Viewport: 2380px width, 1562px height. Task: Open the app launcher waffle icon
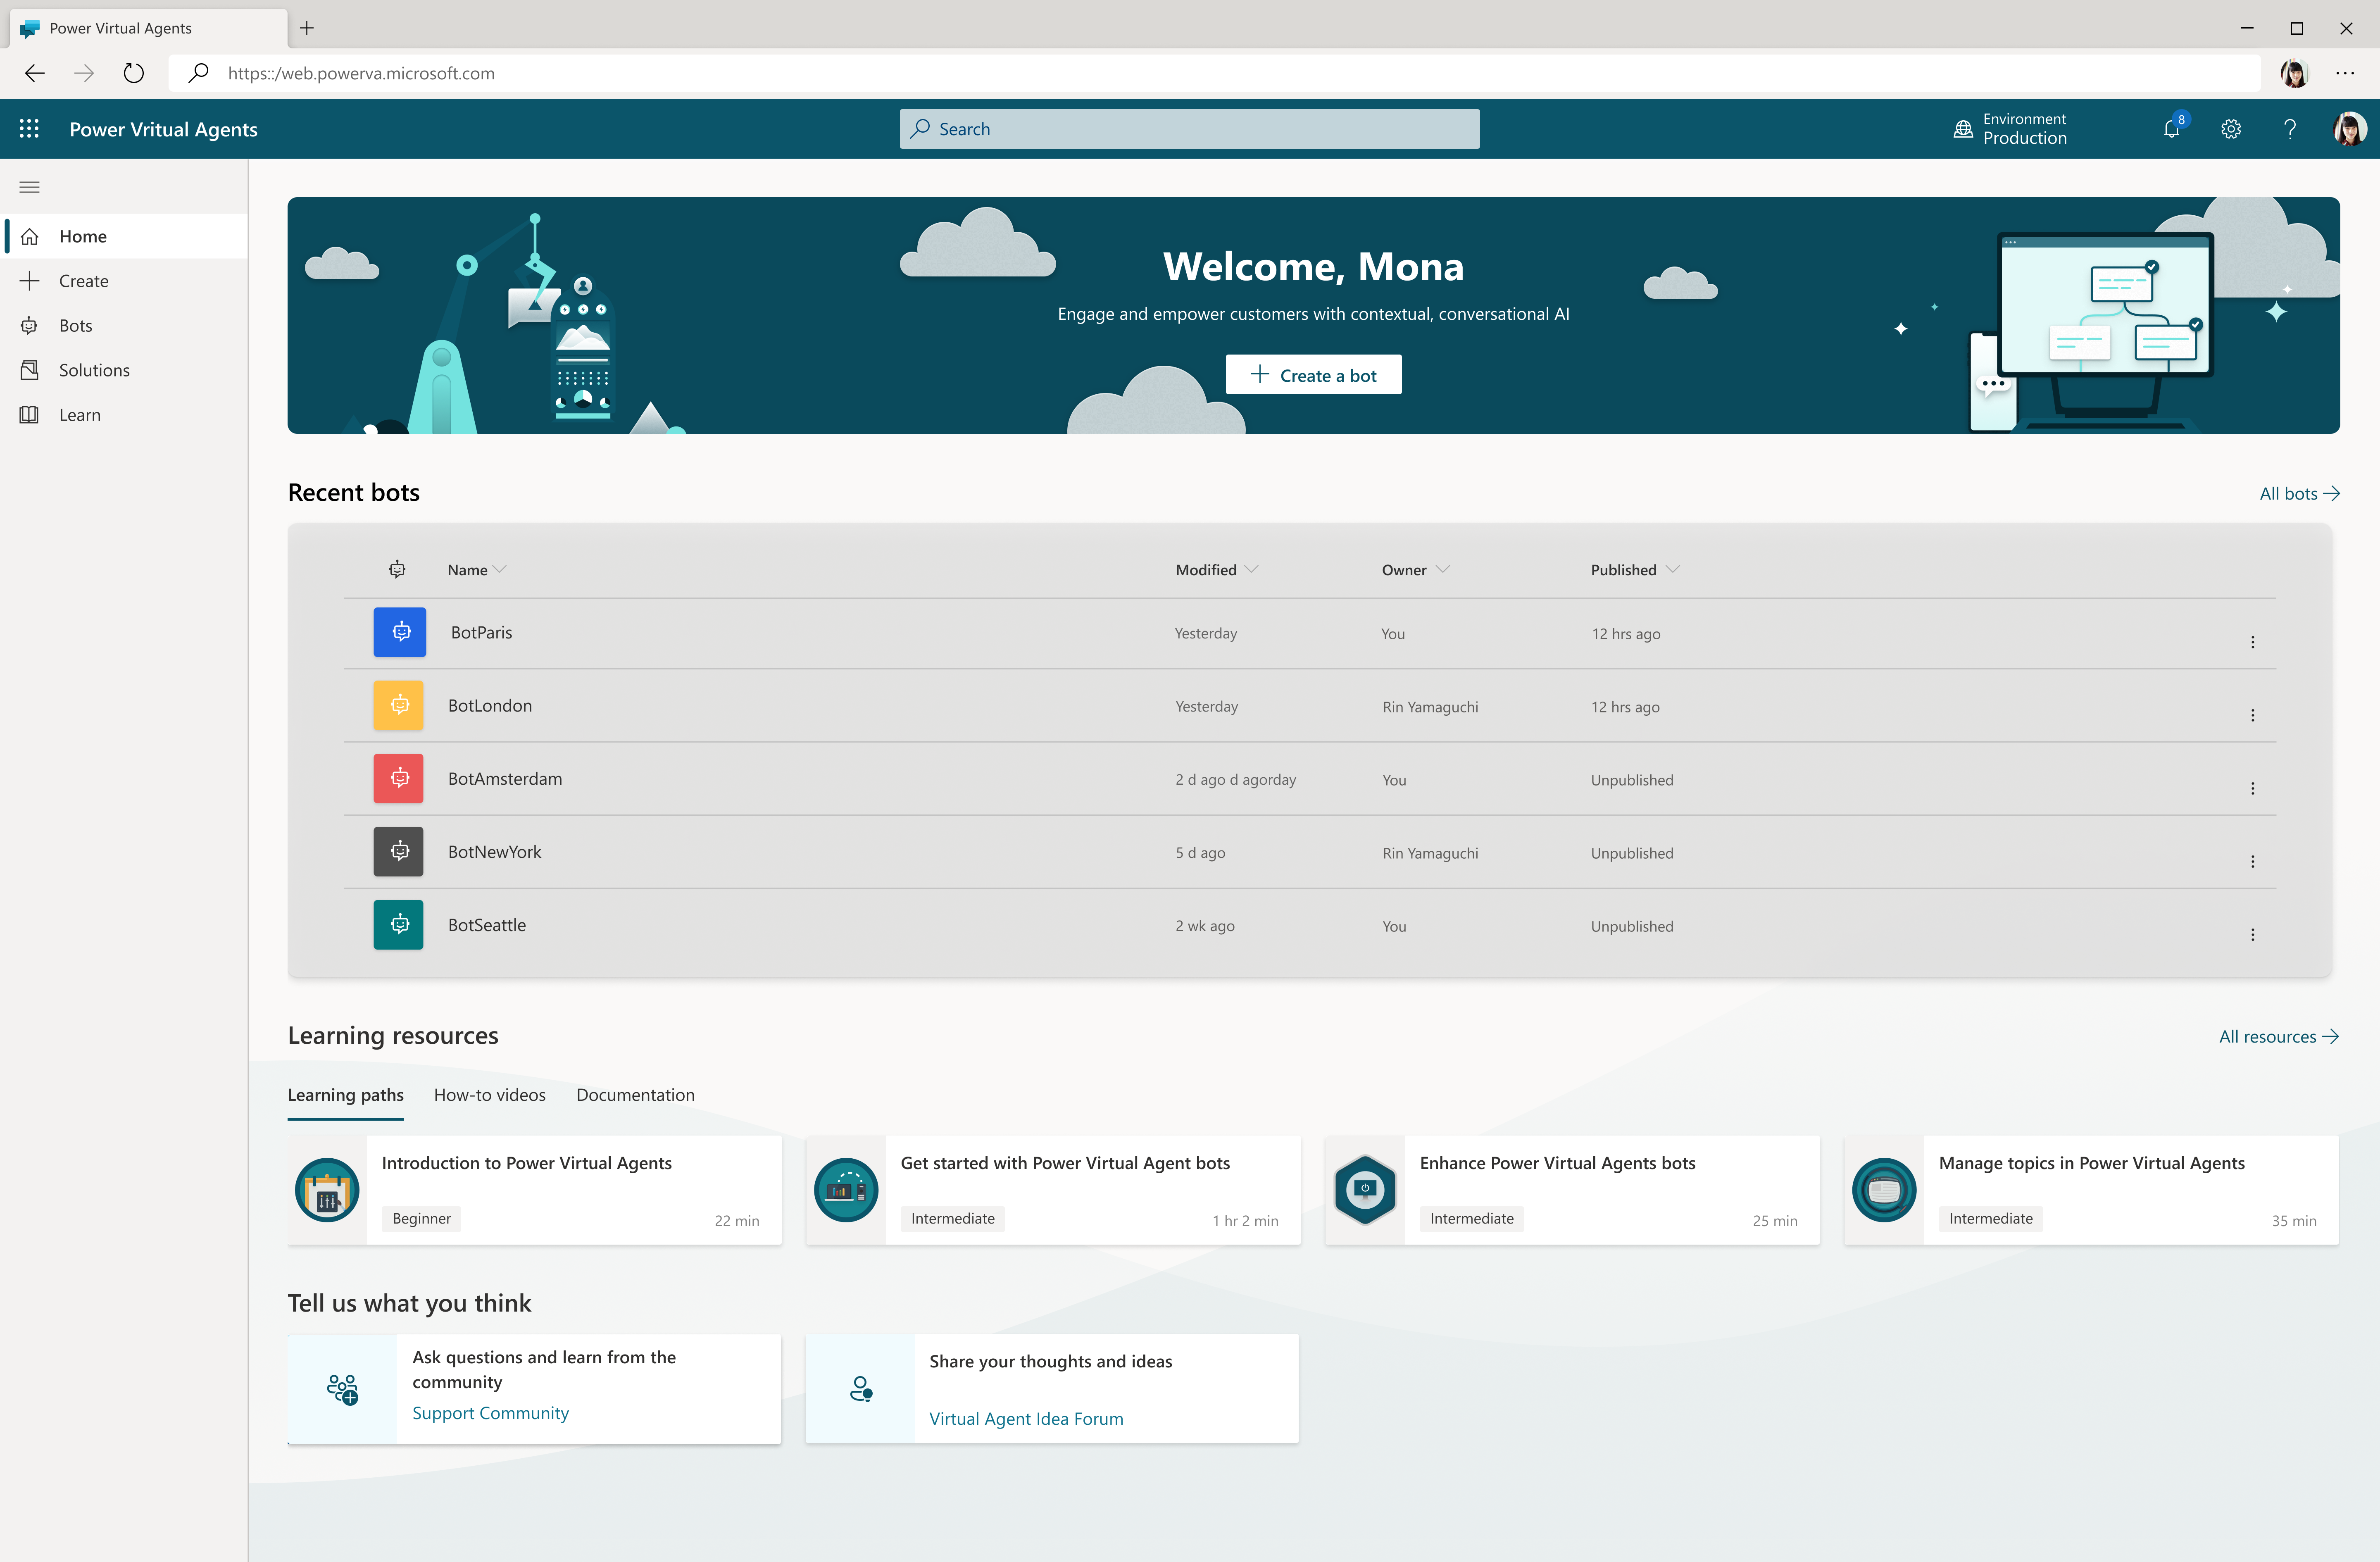(x=29, y=129)
